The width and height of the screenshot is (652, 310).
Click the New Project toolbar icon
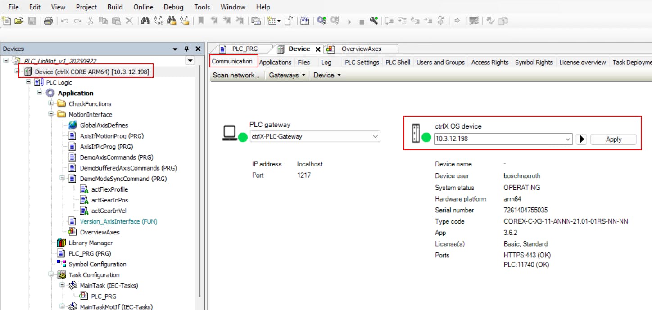coord(6,21)
